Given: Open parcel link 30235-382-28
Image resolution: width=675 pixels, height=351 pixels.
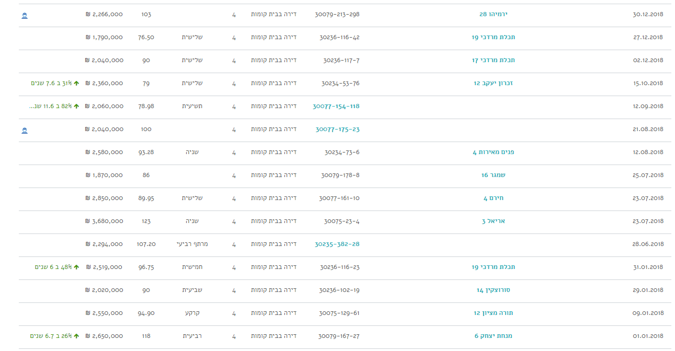Looking at the screenshot, I should (x=337, y=244).
